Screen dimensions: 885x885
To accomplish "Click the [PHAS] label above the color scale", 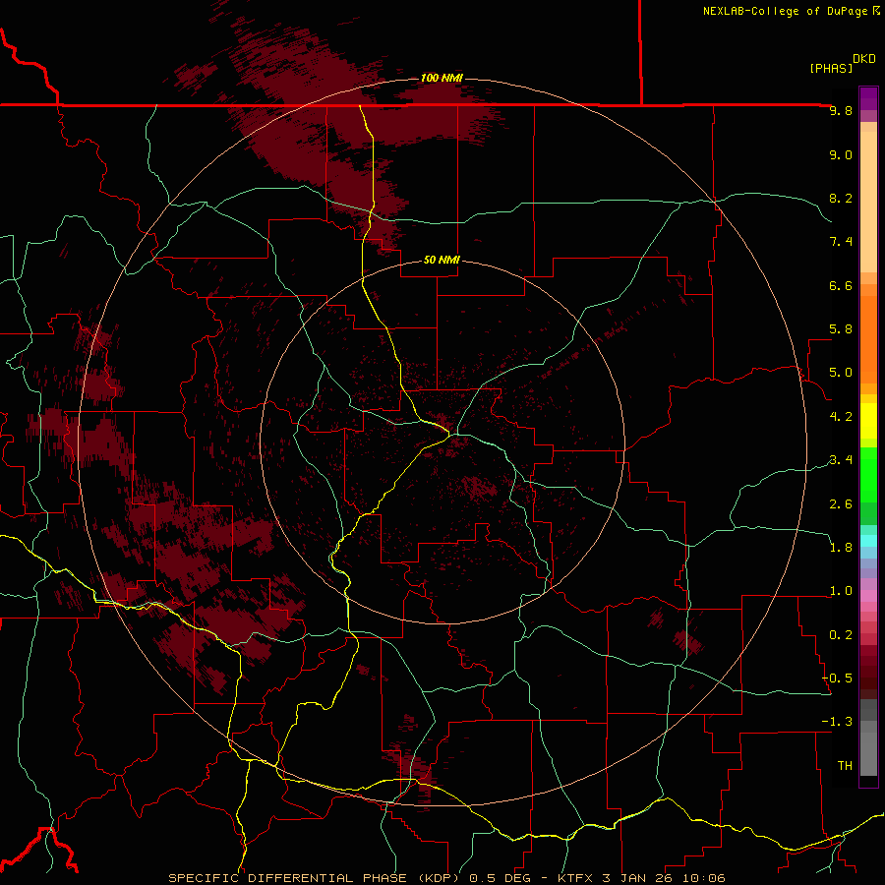I will click(x=831, y=69).
